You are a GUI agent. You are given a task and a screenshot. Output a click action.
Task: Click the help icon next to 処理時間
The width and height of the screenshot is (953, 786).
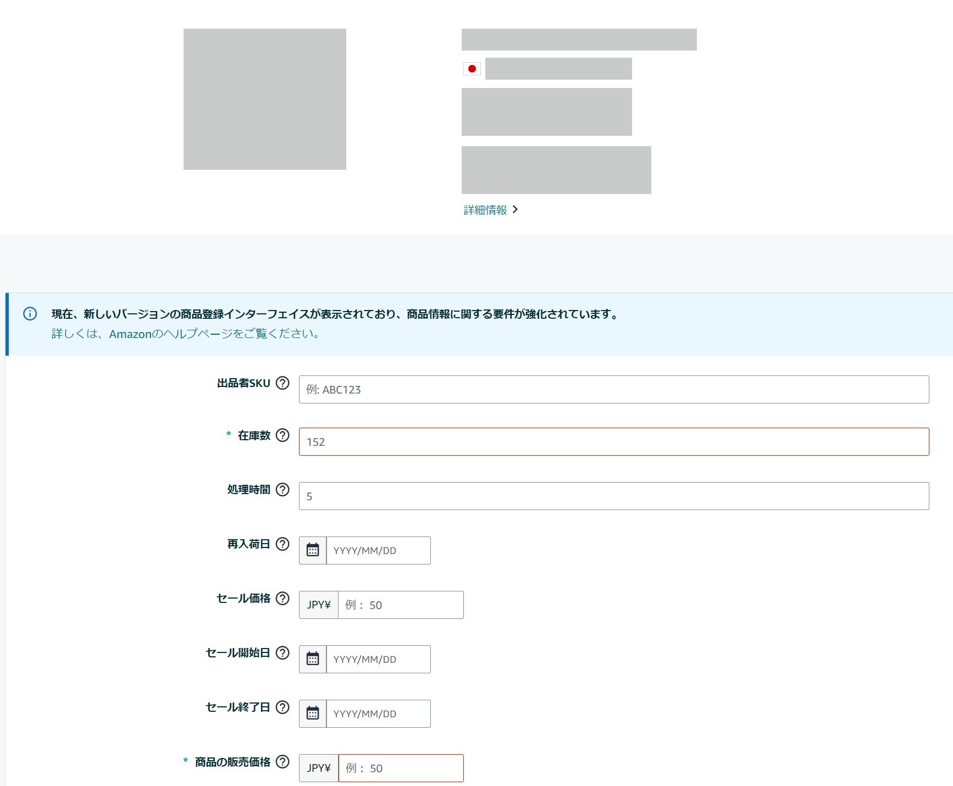282,489
